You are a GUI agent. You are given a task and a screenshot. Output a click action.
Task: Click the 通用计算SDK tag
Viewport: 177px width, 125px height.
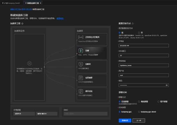pyautogui.click(x=47, y=114)
